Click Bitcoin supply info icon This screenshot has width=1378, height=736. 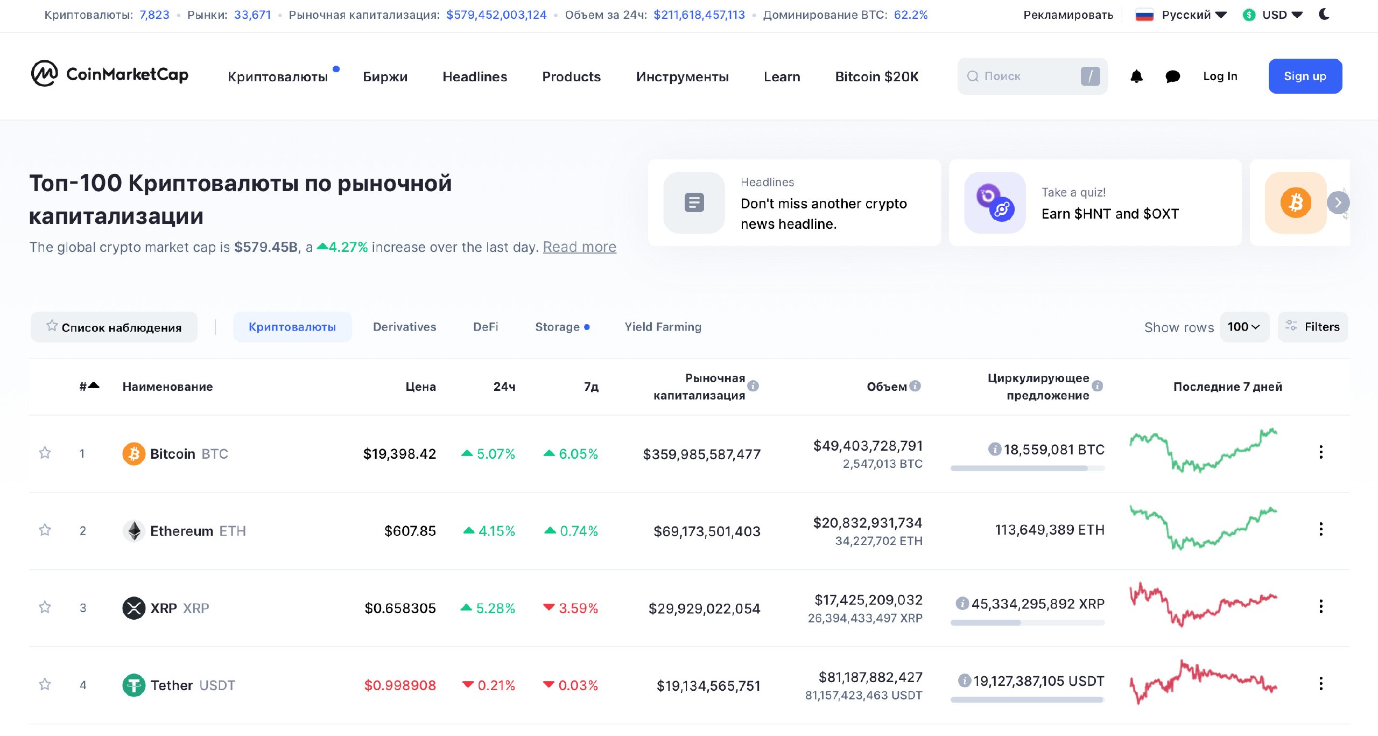pos(995,449)
